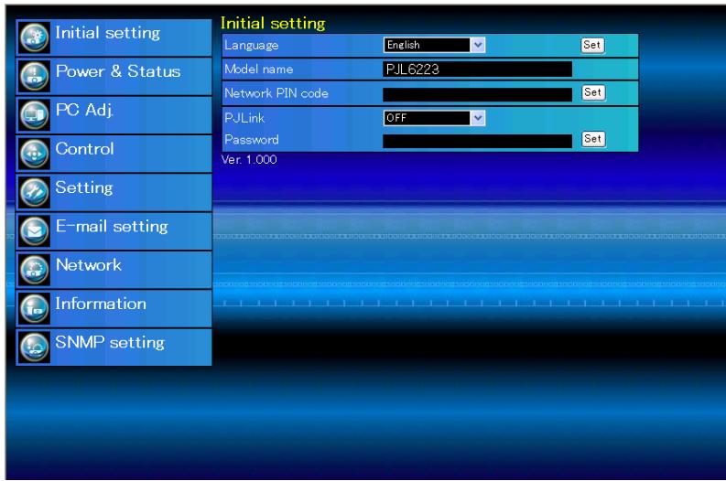Click Set button for PJLink Password

592,139
